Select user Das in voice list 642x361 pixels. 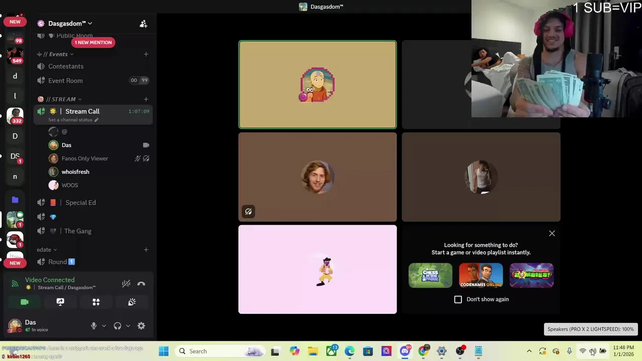click(98, 145)
